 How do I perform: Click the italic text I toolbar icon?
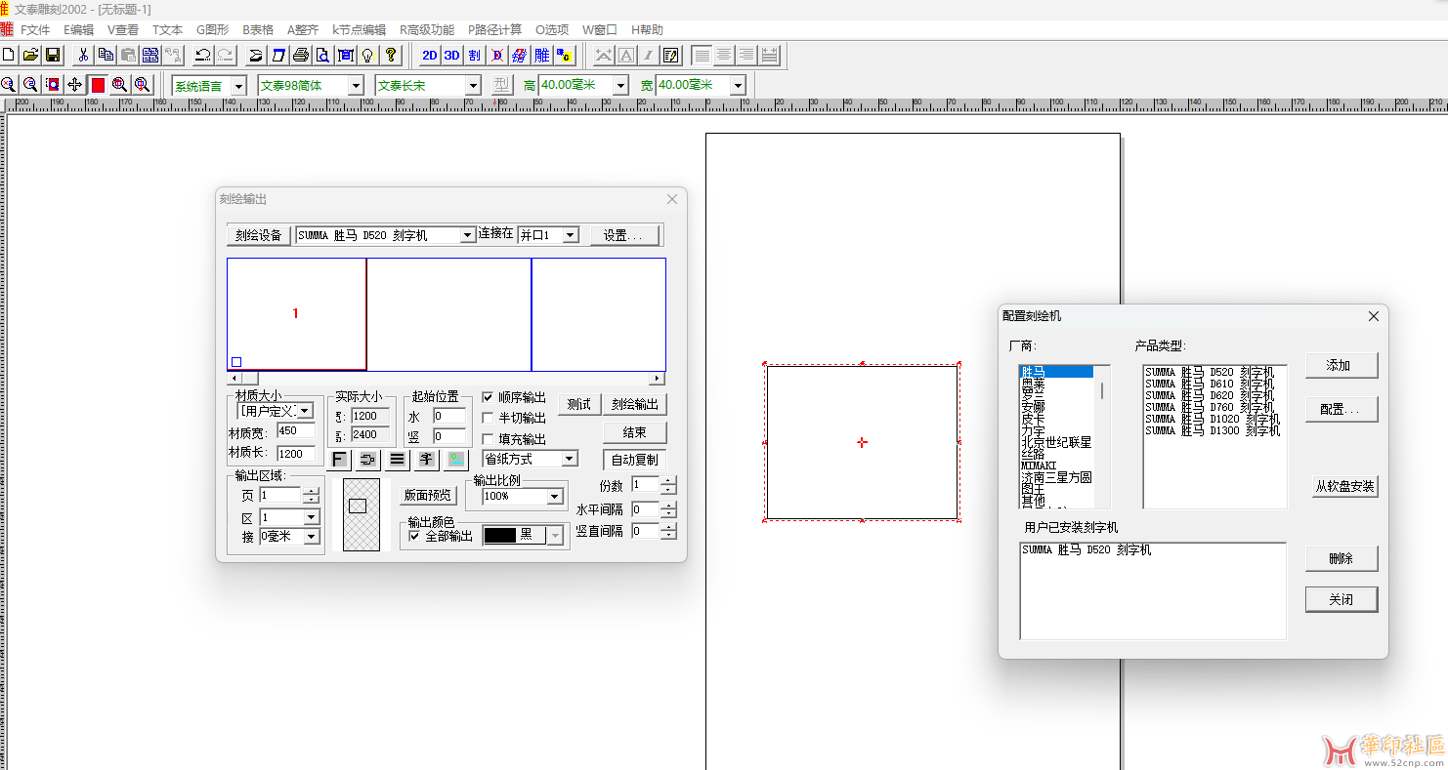pyautogui.click(x=647, y=55)
